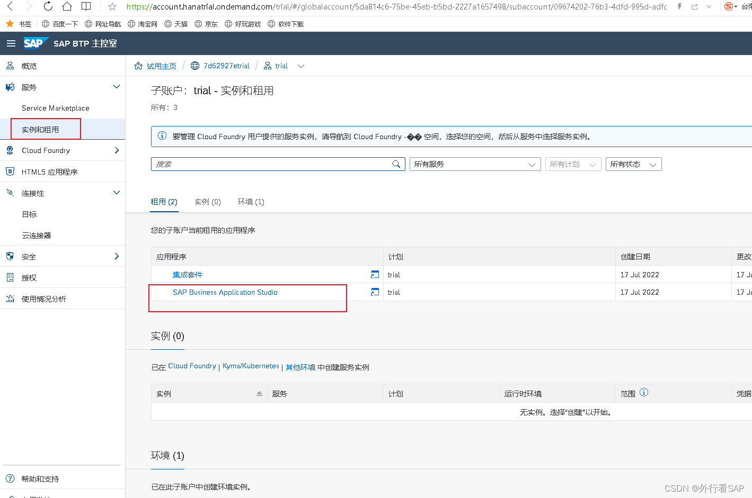The height and width of the screenshot is (498, 752).
Task: Open the 所有服务 dropdown
Action: coord(475,164)
